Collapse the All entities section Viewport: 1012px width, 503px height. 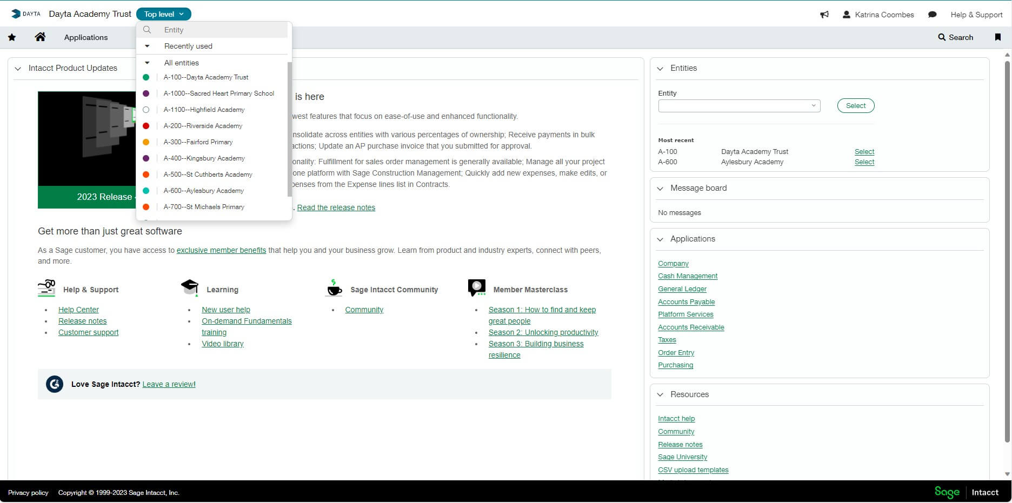click(x=147, y=63)
